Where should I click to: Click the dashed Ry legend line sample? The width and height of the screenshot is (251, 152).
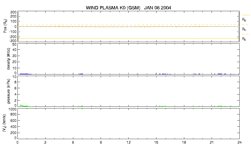[245, 25]
